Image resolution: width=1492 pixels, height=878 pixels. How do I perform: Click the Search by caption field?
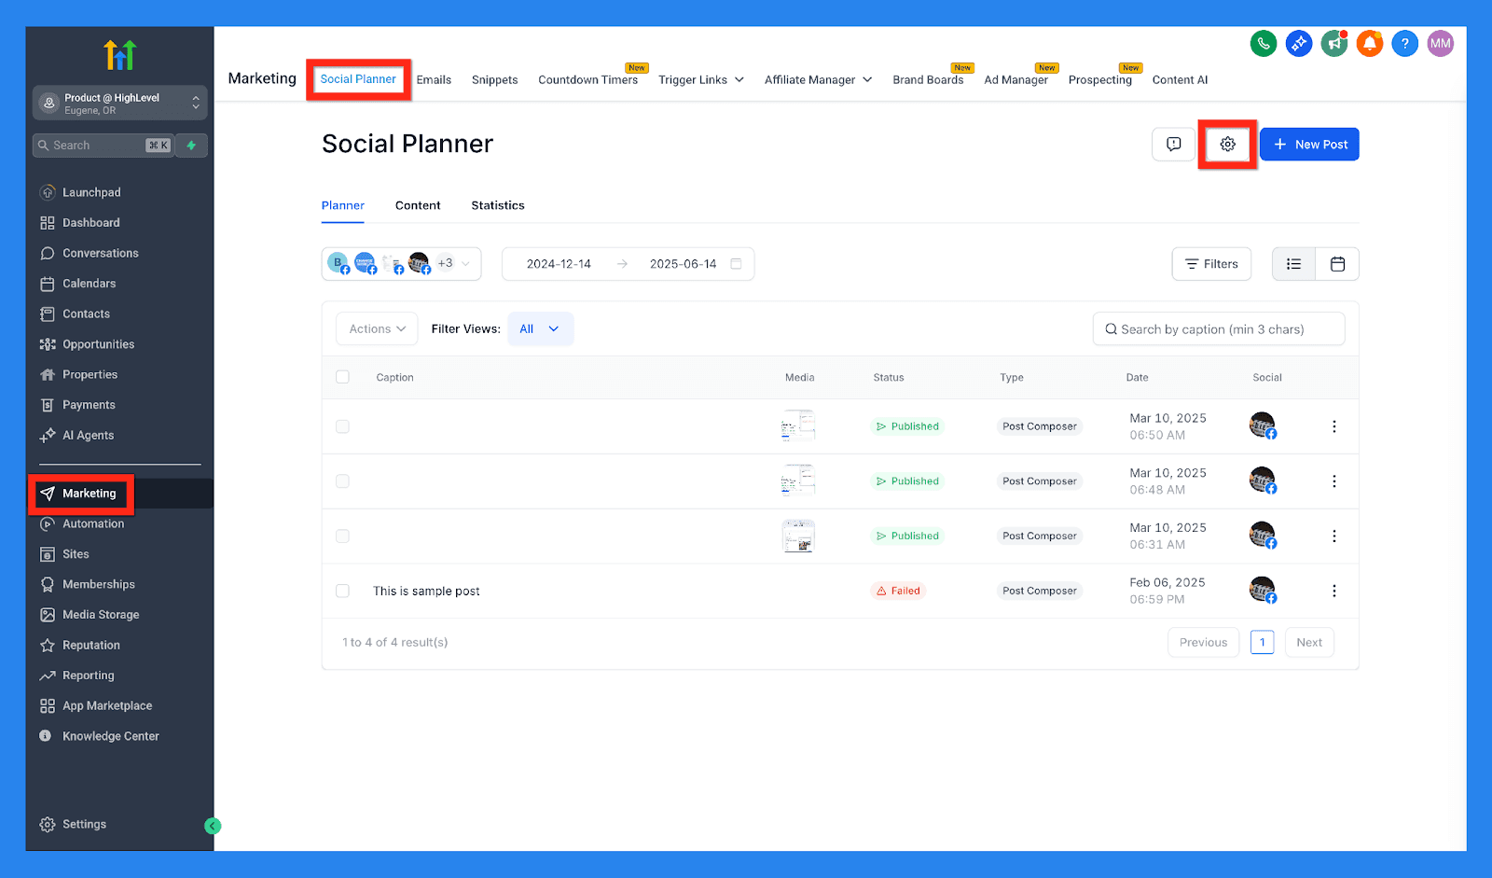[1219, 329]
